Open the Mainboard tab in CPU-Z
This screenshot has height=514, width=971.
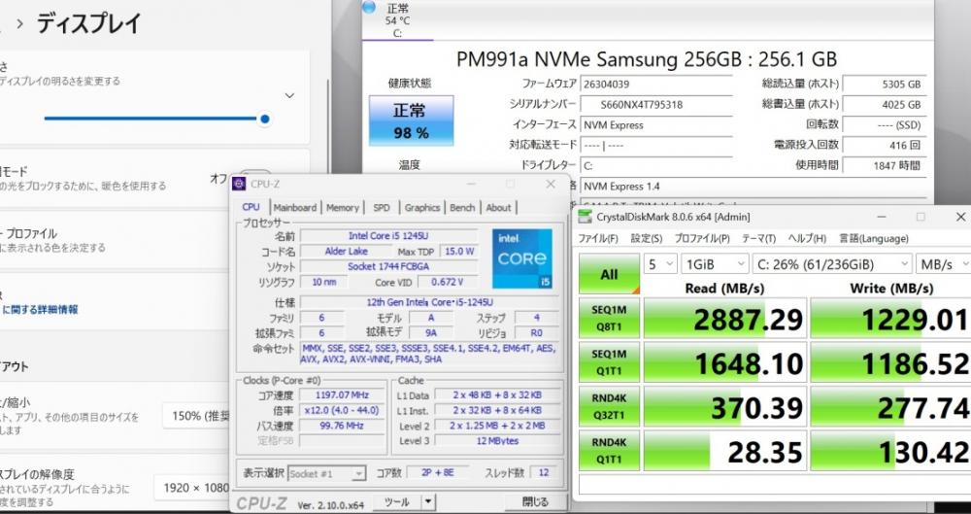[x=295, y=208]
